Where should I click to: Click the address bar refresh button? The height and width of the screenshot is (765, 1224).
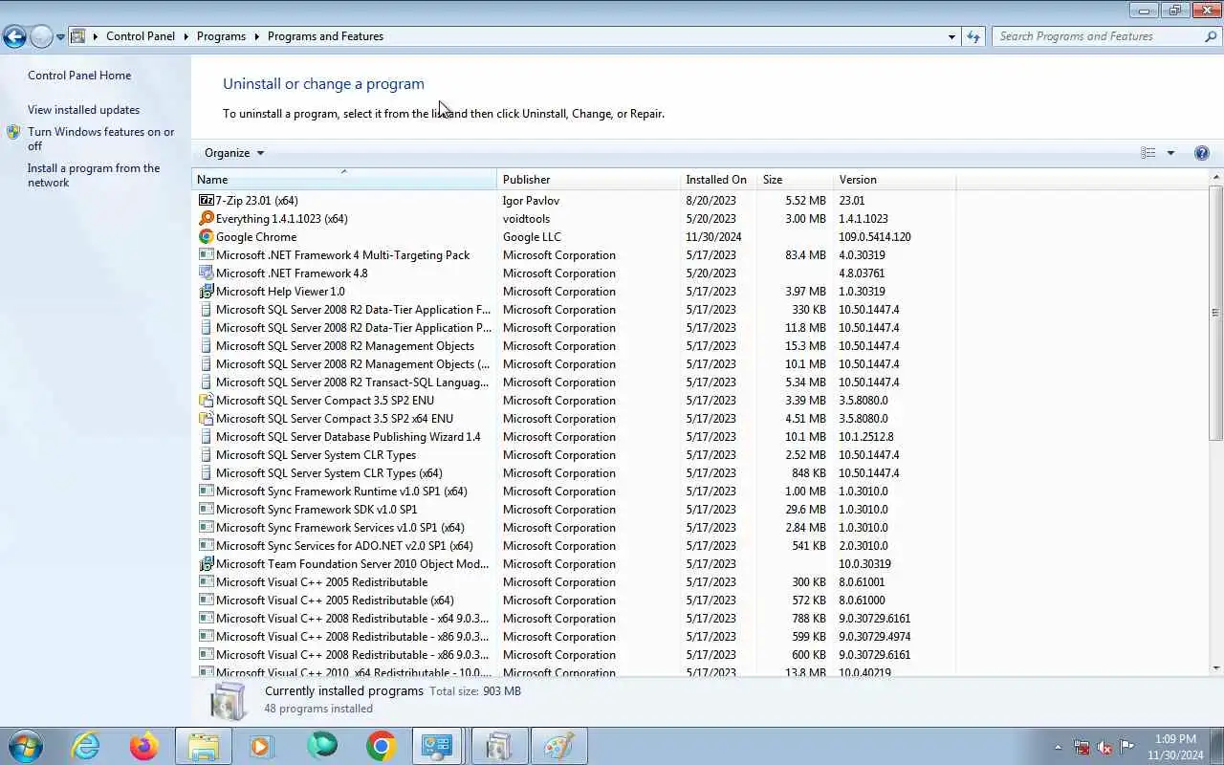pyautogui.click(x=973, y=36)
